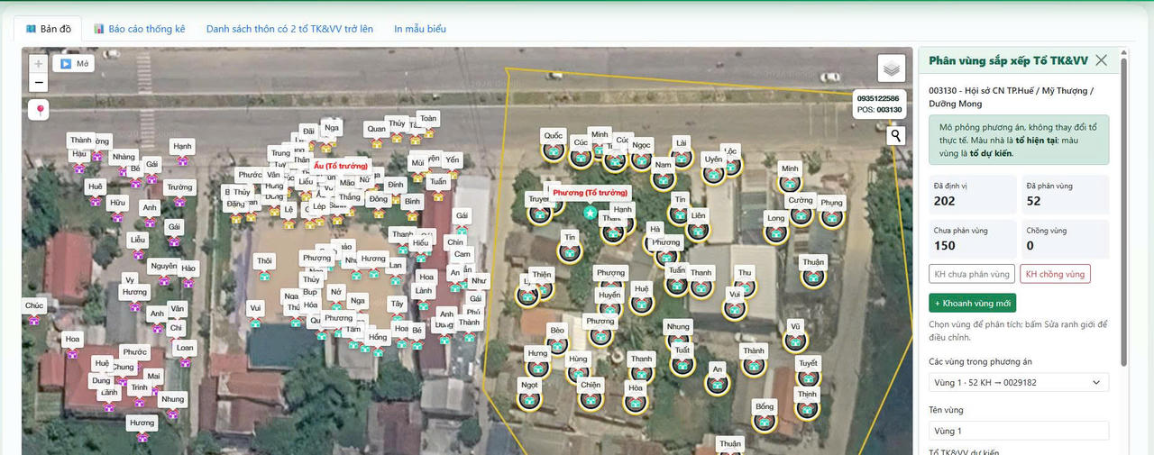Click the Đã phân vùng 52 stat card

[x=1065, y=193]
